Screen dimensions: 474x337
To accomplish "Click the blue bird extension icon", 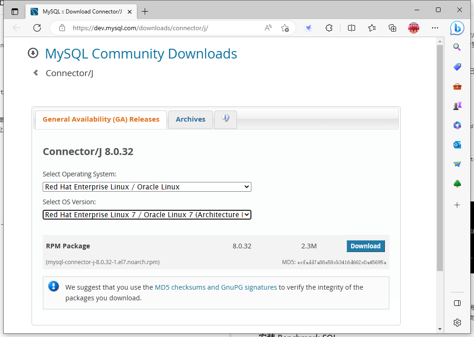I will tap(308, 28).
